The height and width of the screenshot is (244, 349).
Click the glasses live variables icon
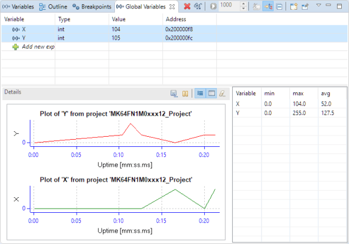click(x=198, y=6)
